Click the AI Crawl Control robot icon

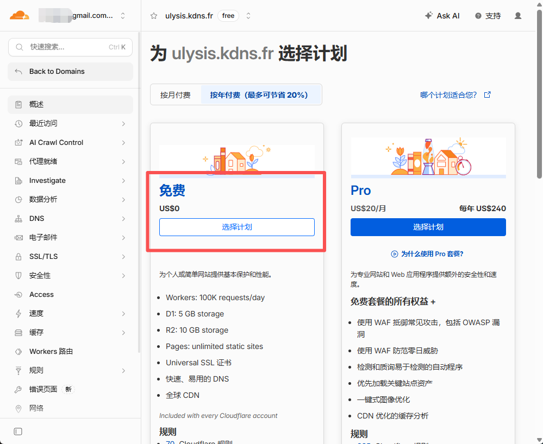(x=18, y=142)
